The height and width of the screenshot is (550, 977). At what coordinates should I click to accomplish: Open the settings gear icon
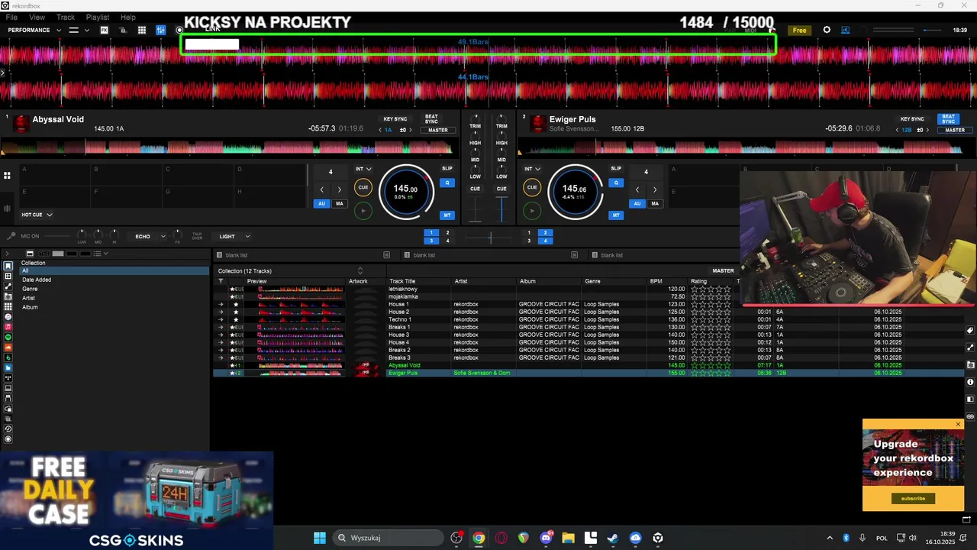(827, 30)
